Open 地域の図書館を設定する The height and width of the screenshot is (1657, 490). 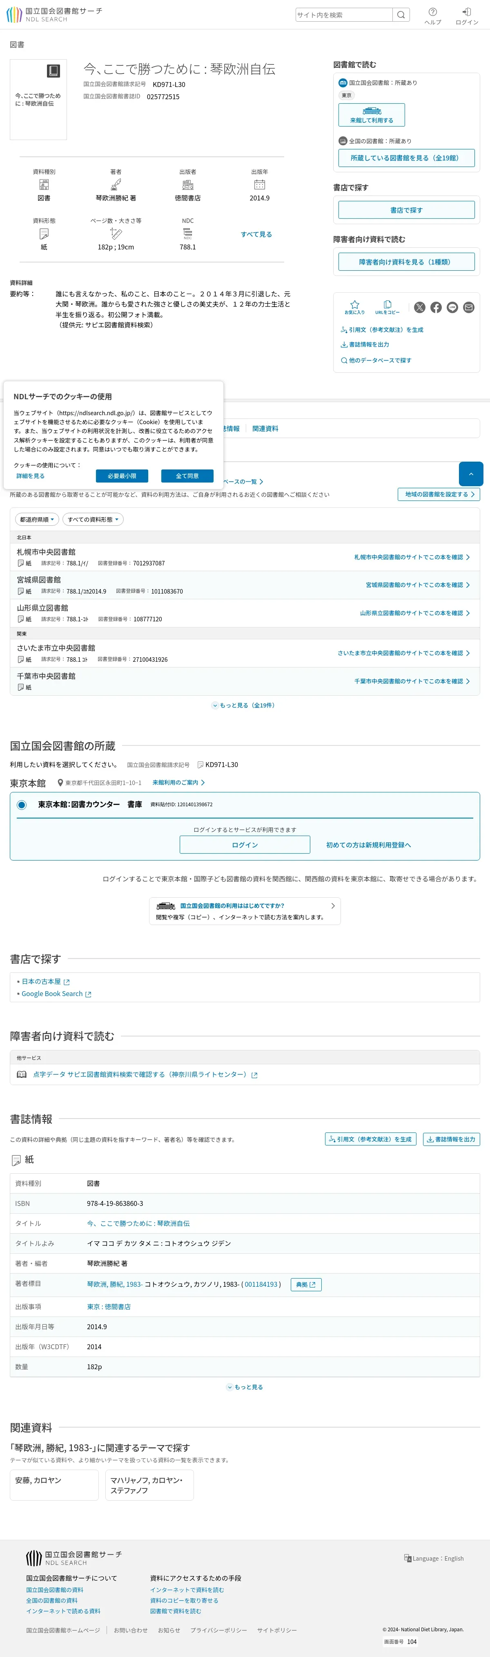[x=439, y=495]
